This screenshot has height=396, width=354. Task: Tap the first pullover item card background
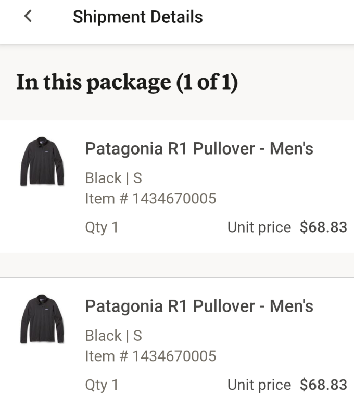tap(177, 186)
